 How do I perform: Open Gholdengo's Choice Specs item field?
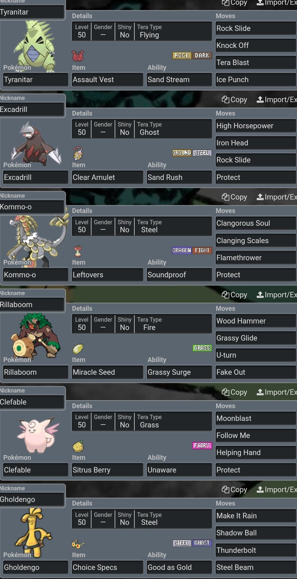pyautogui.click(x=107, y=567)
